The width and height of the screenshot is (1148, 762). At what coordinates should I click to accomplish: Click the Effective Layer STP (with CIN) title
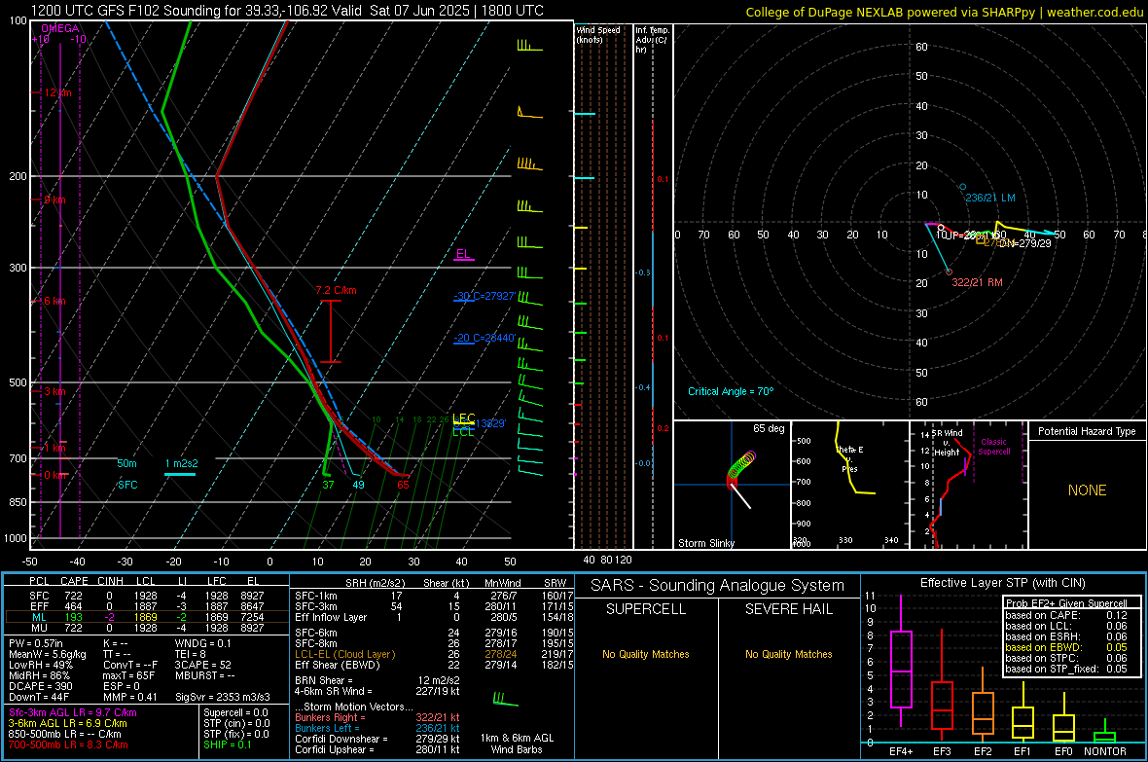click(1002, 583)
